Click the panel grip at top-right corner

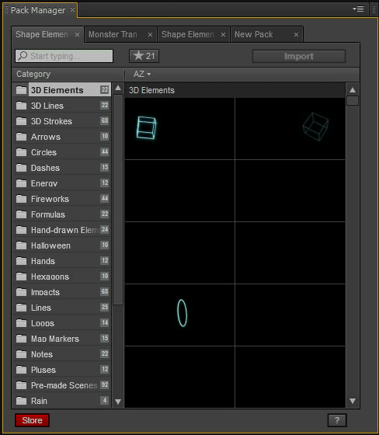coord(374,9)
